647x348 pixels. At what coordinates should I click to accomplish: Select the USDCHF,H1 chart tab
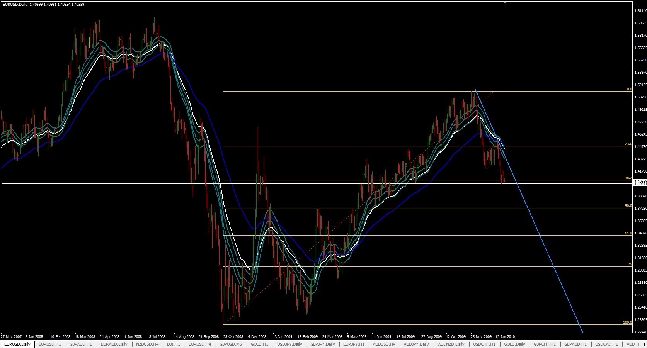(x=484, y=344)
